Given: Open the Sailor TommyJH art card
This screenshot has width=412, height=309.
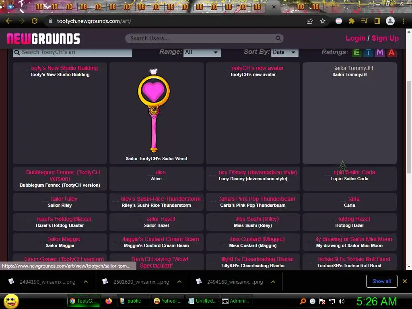Looking at the screenshot, I should click(x=350, y=113).
